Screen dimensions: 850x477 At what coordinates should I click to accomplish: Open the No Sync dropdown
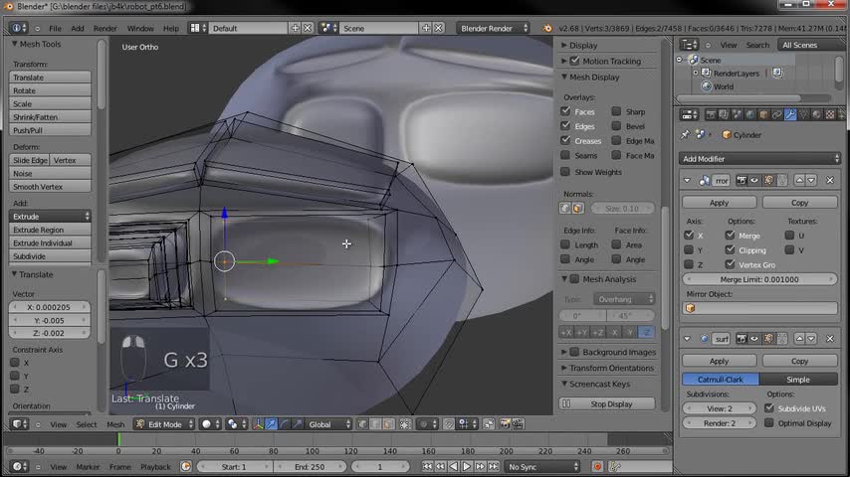pyautogui.click(x=542, y=467)
